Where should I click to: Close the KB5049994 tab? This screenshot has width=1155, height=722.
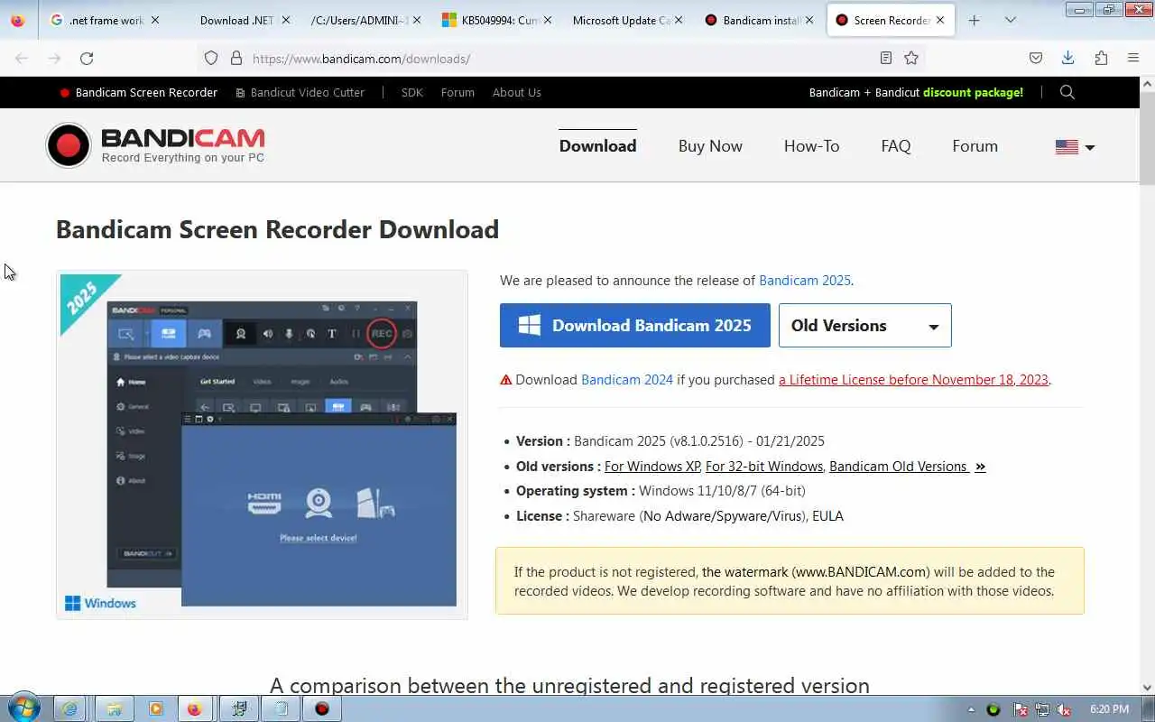point(547,20)
